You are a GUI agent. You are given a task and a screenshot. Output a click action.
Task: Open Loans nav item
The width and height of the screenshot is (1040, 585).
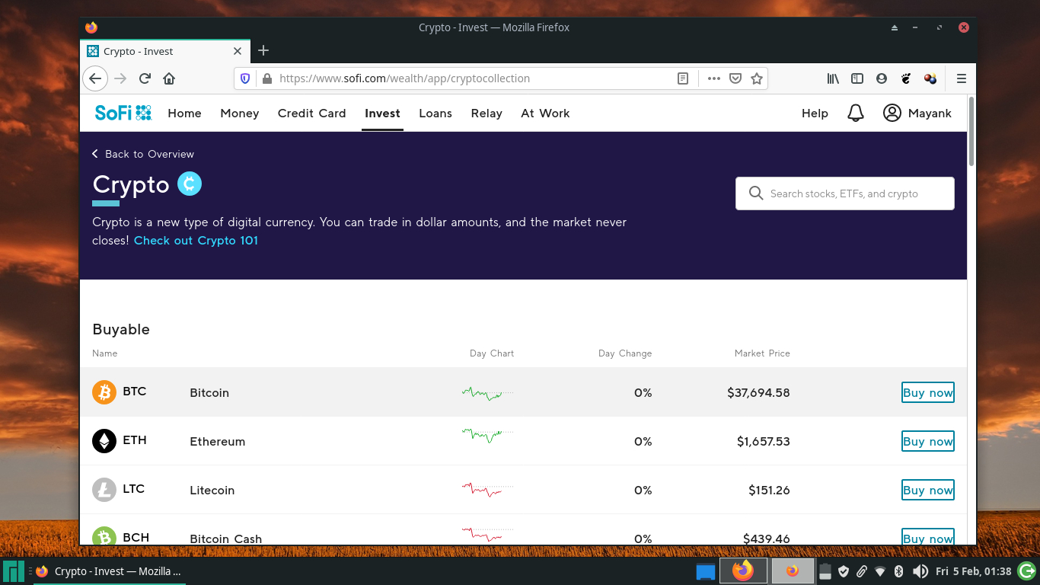435,113
